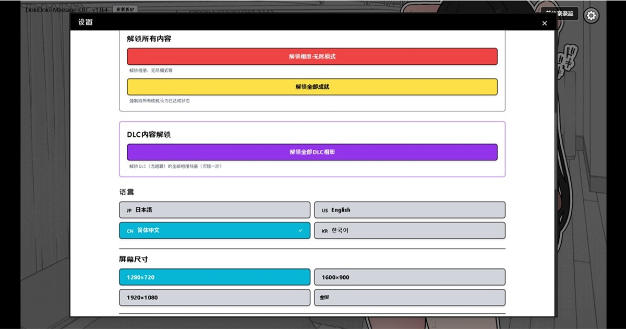
Task: Click the checkmark on 简体中文
Action: 300,230
